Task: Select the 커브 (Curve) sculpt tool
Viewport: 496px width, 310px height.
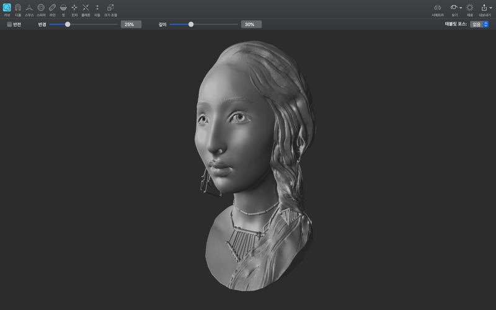Action: pos(7,8)
